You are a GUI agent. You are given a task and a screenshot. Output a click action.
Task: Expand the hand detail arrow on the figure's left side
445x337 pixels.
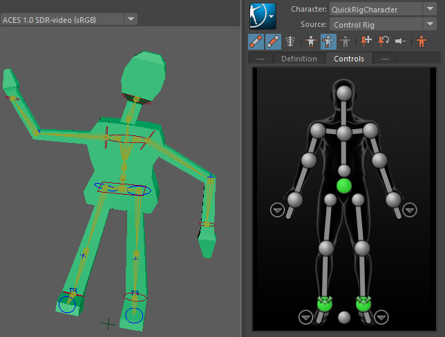click(x=277, y=210)
